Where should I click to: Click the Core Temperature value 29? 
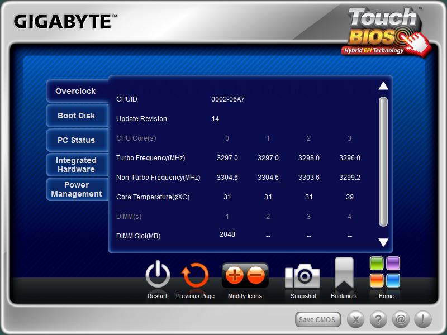tap(350, 197)
